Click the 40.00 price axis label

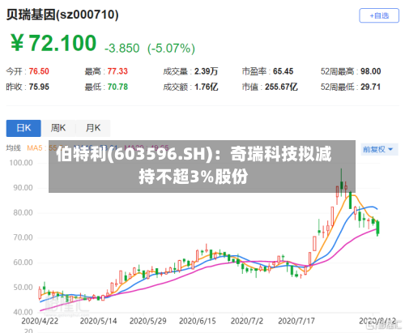(x=23, y=312)
